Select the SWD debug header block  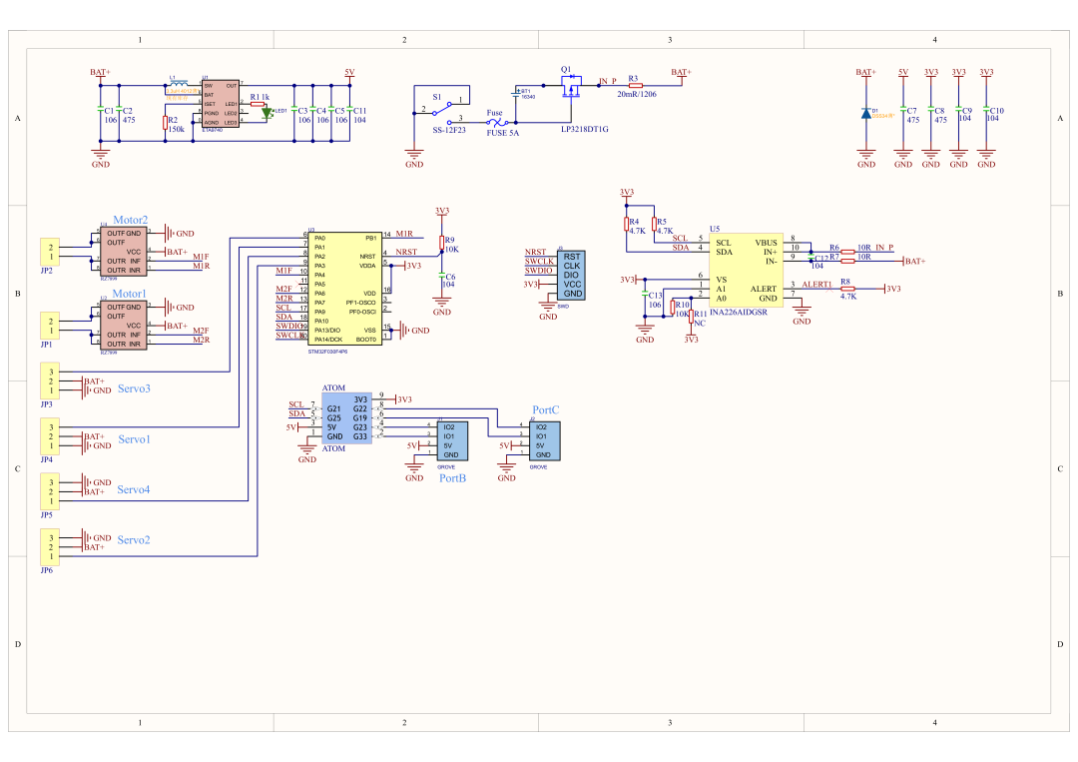click(571, 275)
